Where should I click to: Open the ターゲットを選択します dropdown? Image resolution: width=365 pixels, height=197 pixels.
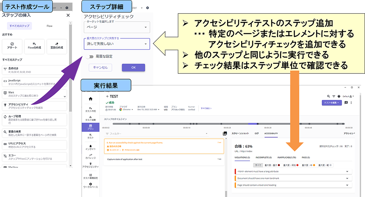pyautogui.click(x=117, y=27)
